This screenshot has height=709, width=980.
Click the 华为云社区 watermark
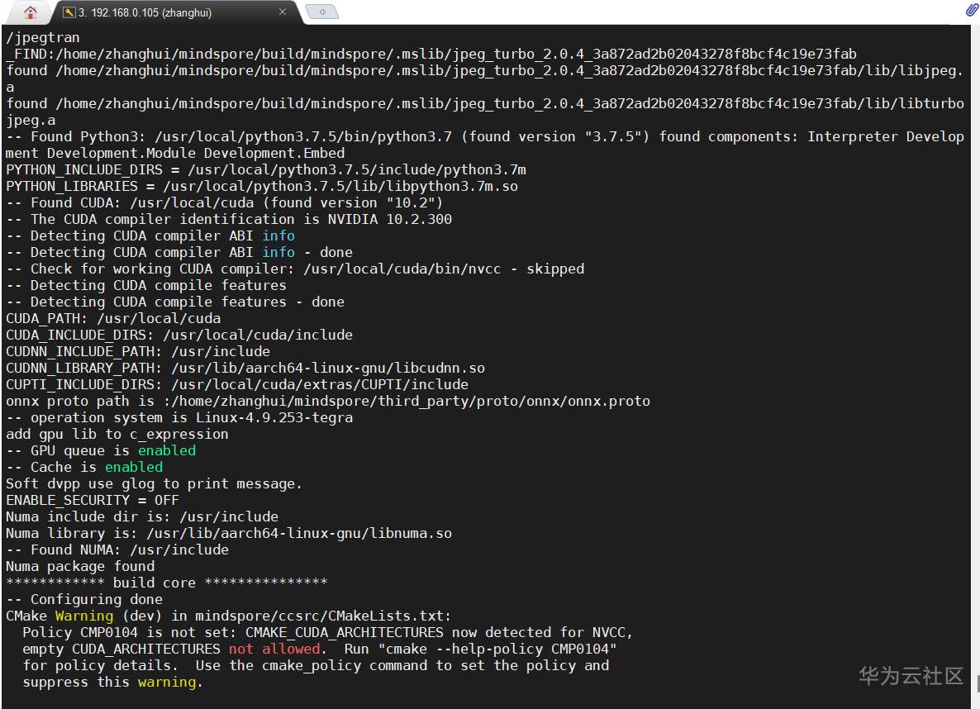(911, 676)
